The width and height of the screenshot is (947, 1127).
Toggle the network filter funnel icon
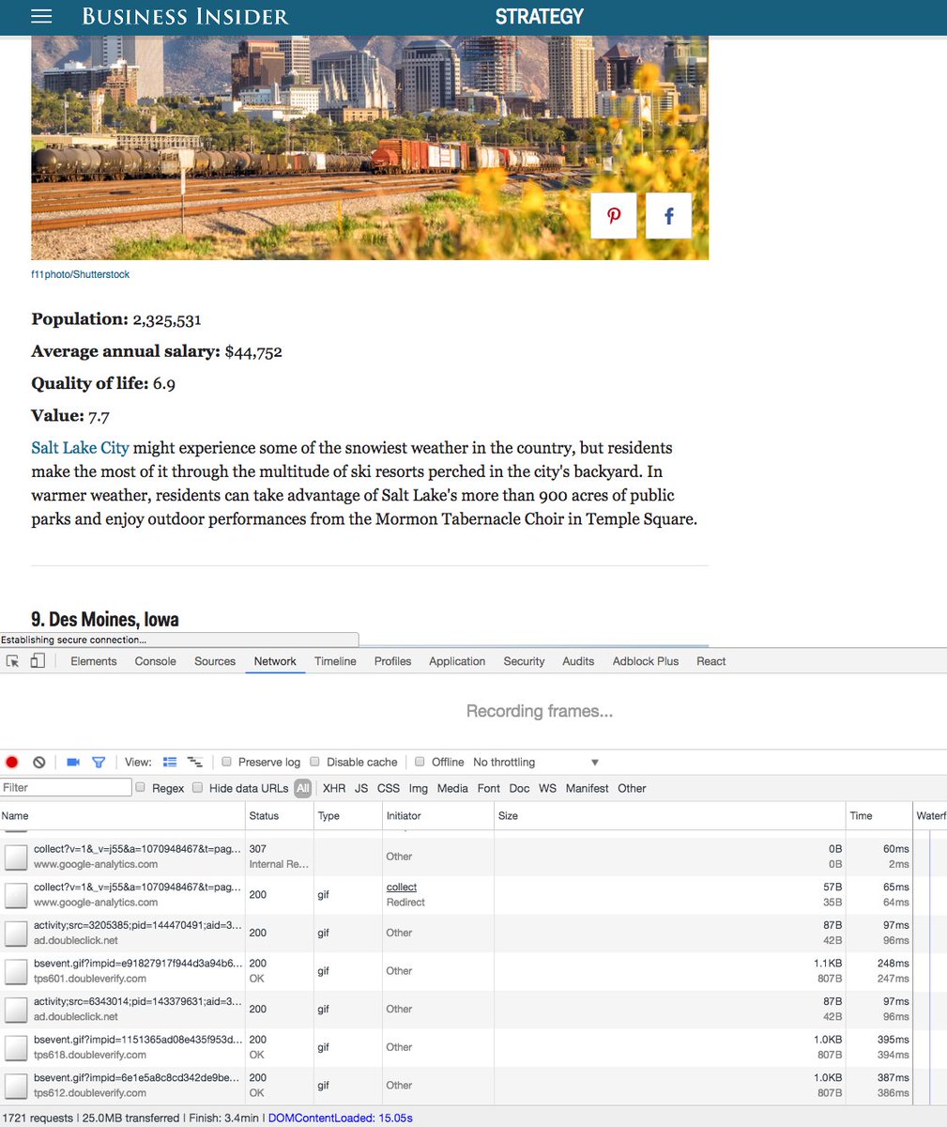click(x=99, y=763)
